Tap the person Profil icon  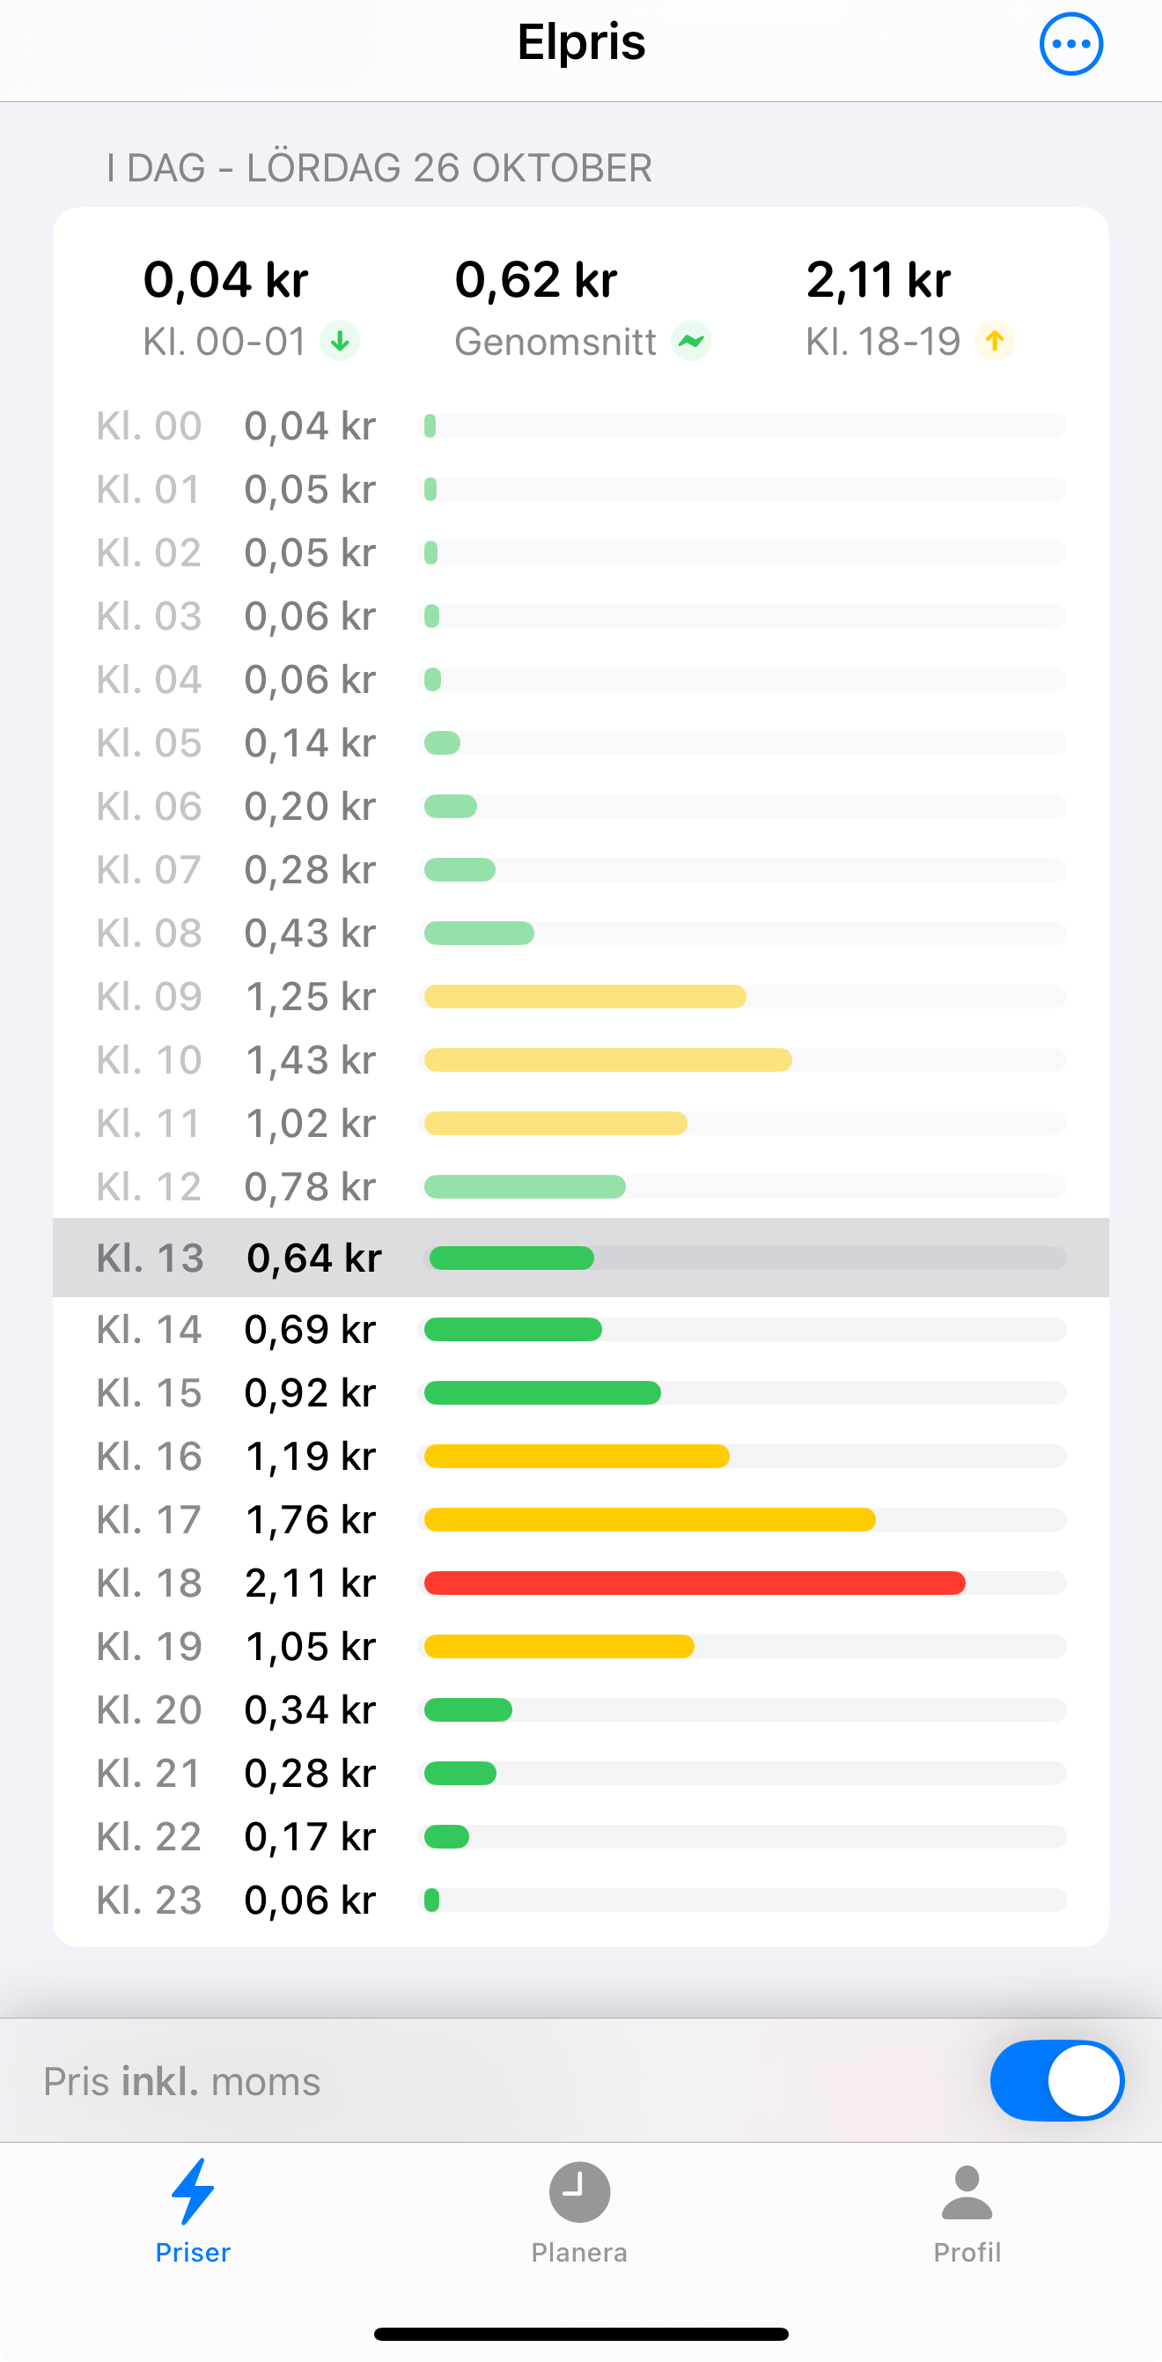click(x=967, y=2192)
